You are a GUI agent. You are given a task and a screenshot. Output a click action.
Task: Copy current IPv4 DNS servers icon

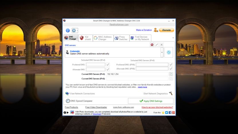(171, 74)
